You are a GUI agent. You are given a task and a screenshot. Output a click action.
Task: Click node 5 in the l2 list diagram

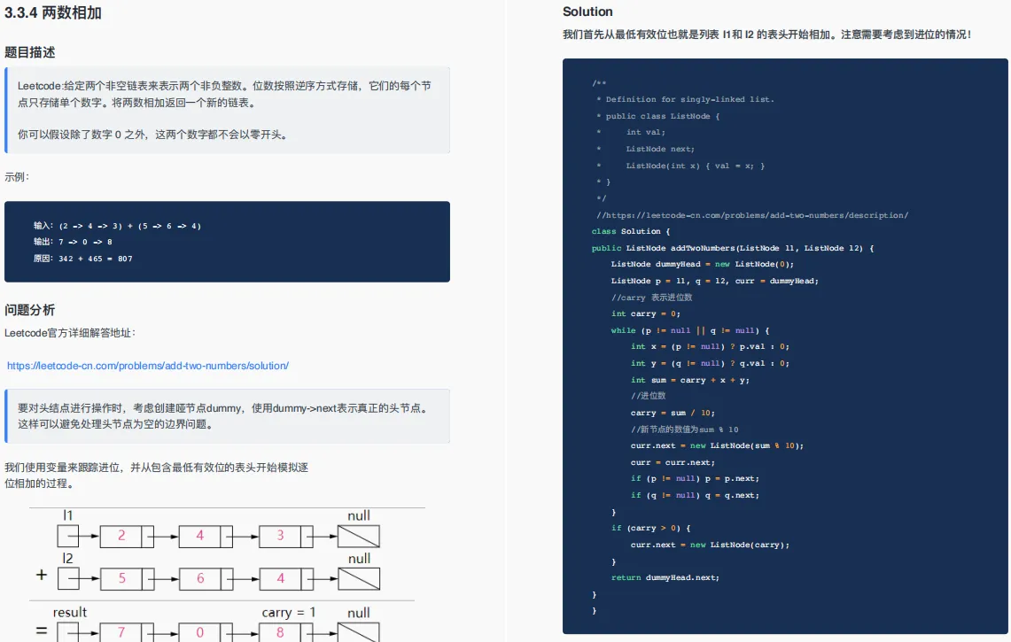coord(127,579)
